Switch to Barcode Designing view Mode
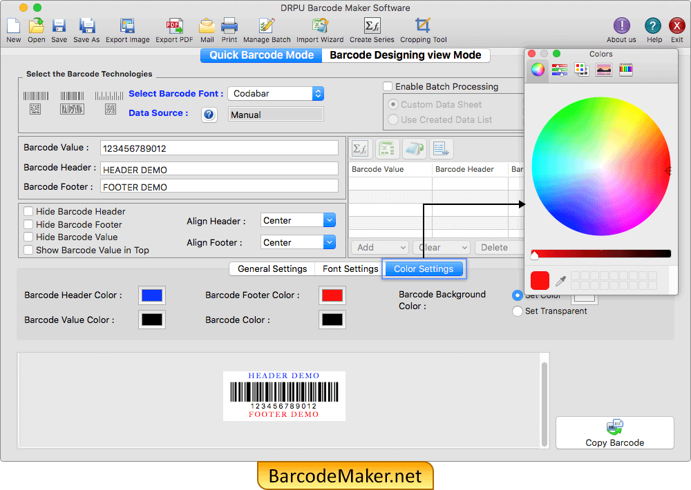Image resolution: width=691 pixels, height=490 pixels. [x=406, y=55]
